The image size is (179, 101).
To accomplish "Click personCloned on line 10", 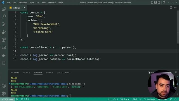I will 39,47.
